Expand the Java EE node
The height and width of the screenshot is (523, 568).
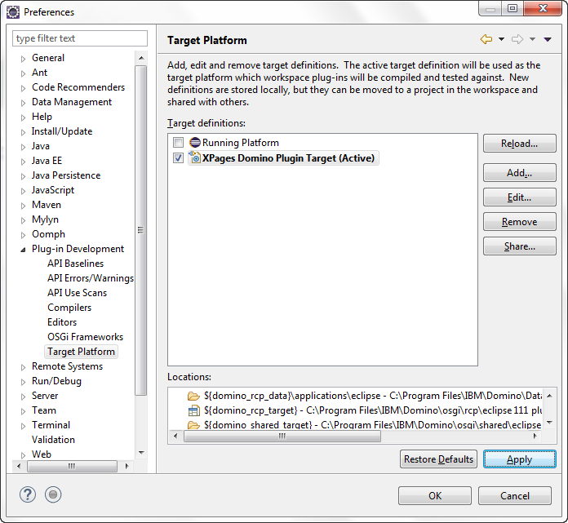pyautogui.click(x=23, y=162)
